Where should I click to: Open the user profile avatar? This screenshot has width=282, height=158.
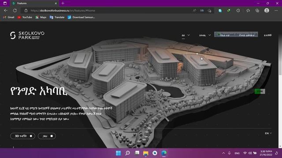click(267, 11)
